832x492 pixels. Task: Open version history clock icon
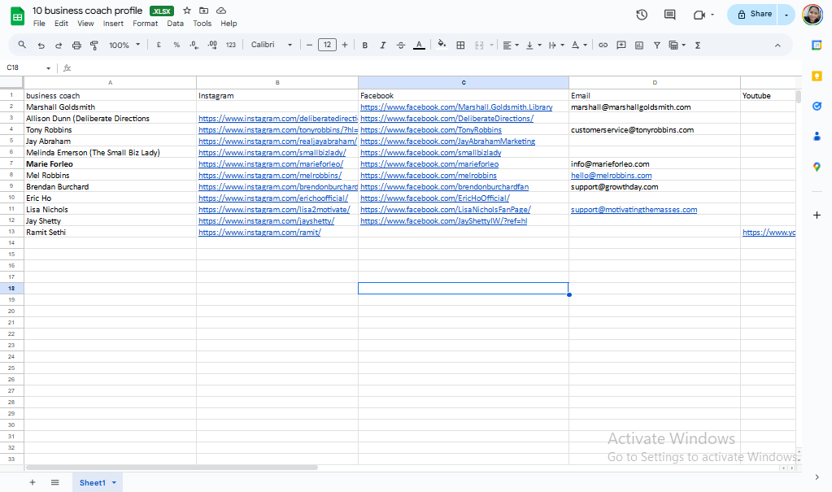click(x=642, y=15)
